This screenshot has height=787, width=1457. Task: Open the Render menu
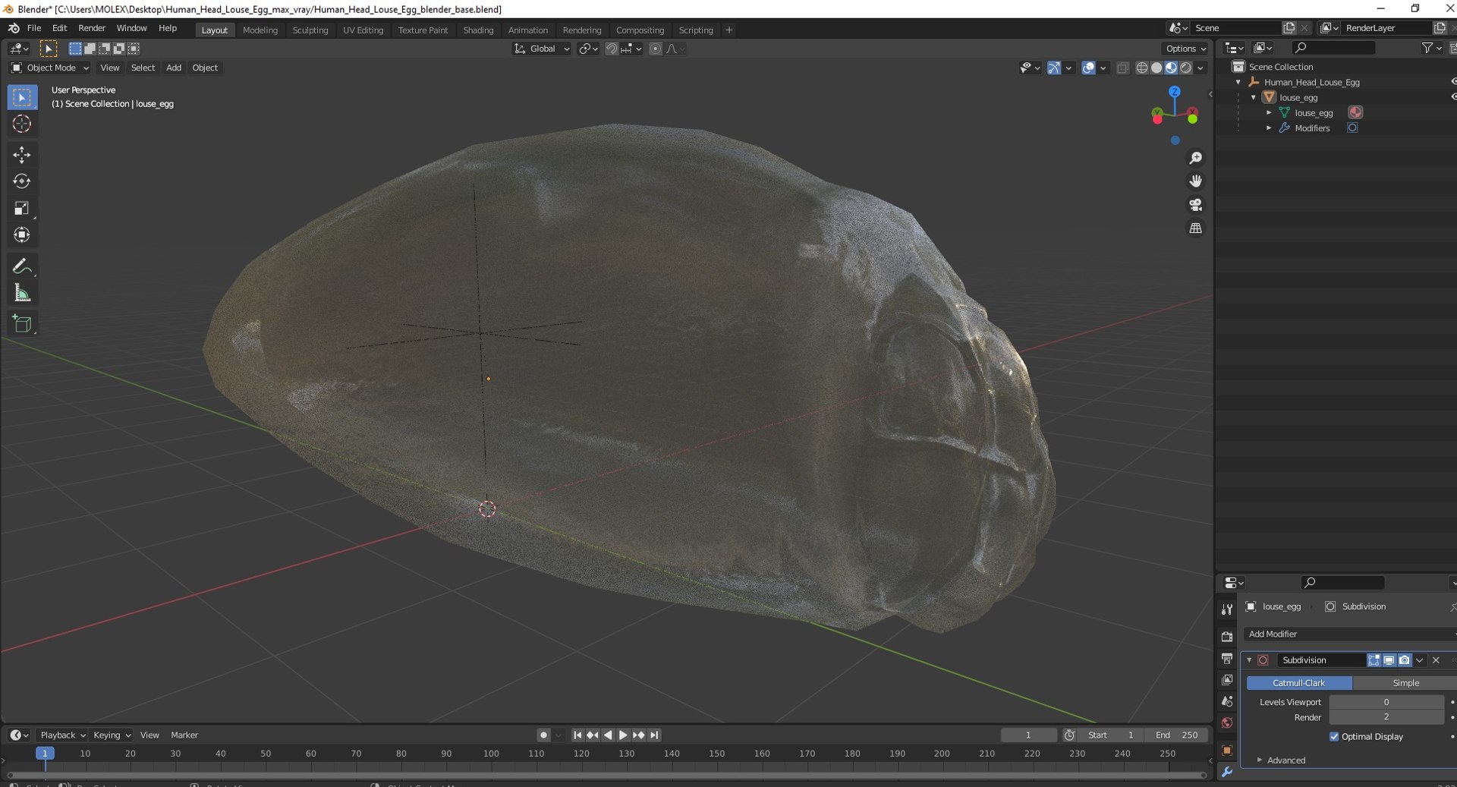click(x=92, y=28)
